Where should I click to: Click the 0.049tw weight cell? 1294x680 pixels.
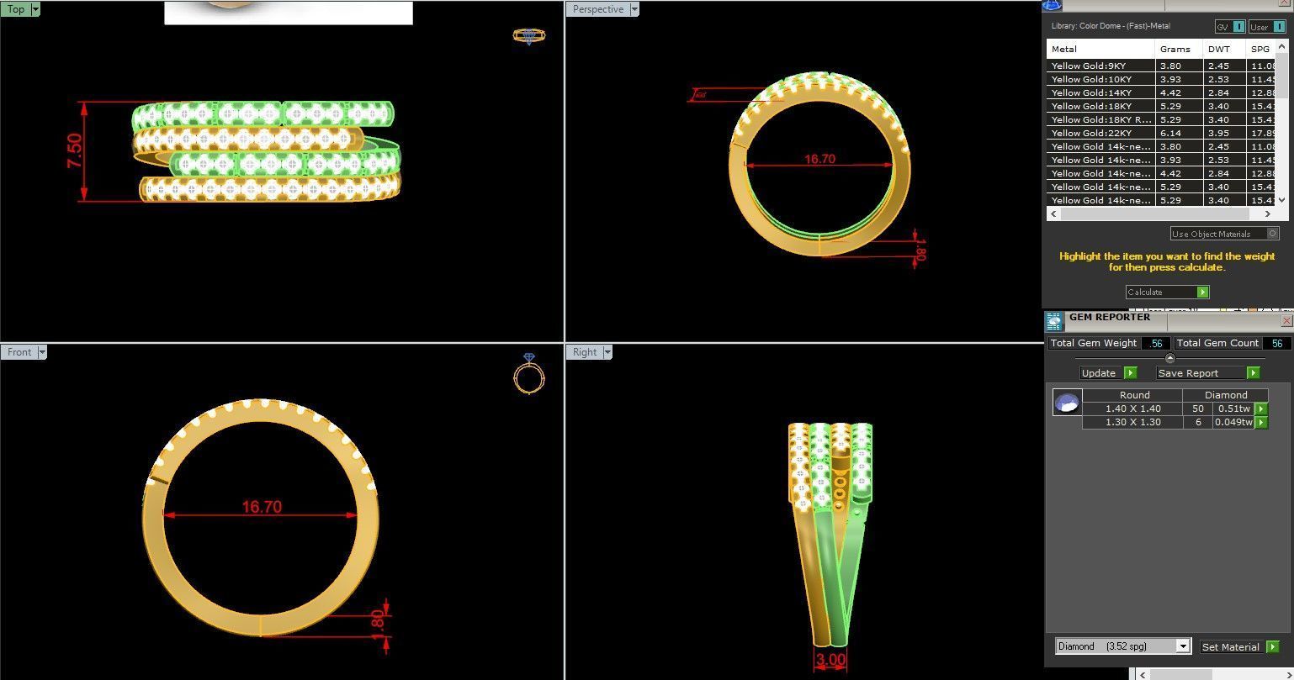click(1233, 422)
